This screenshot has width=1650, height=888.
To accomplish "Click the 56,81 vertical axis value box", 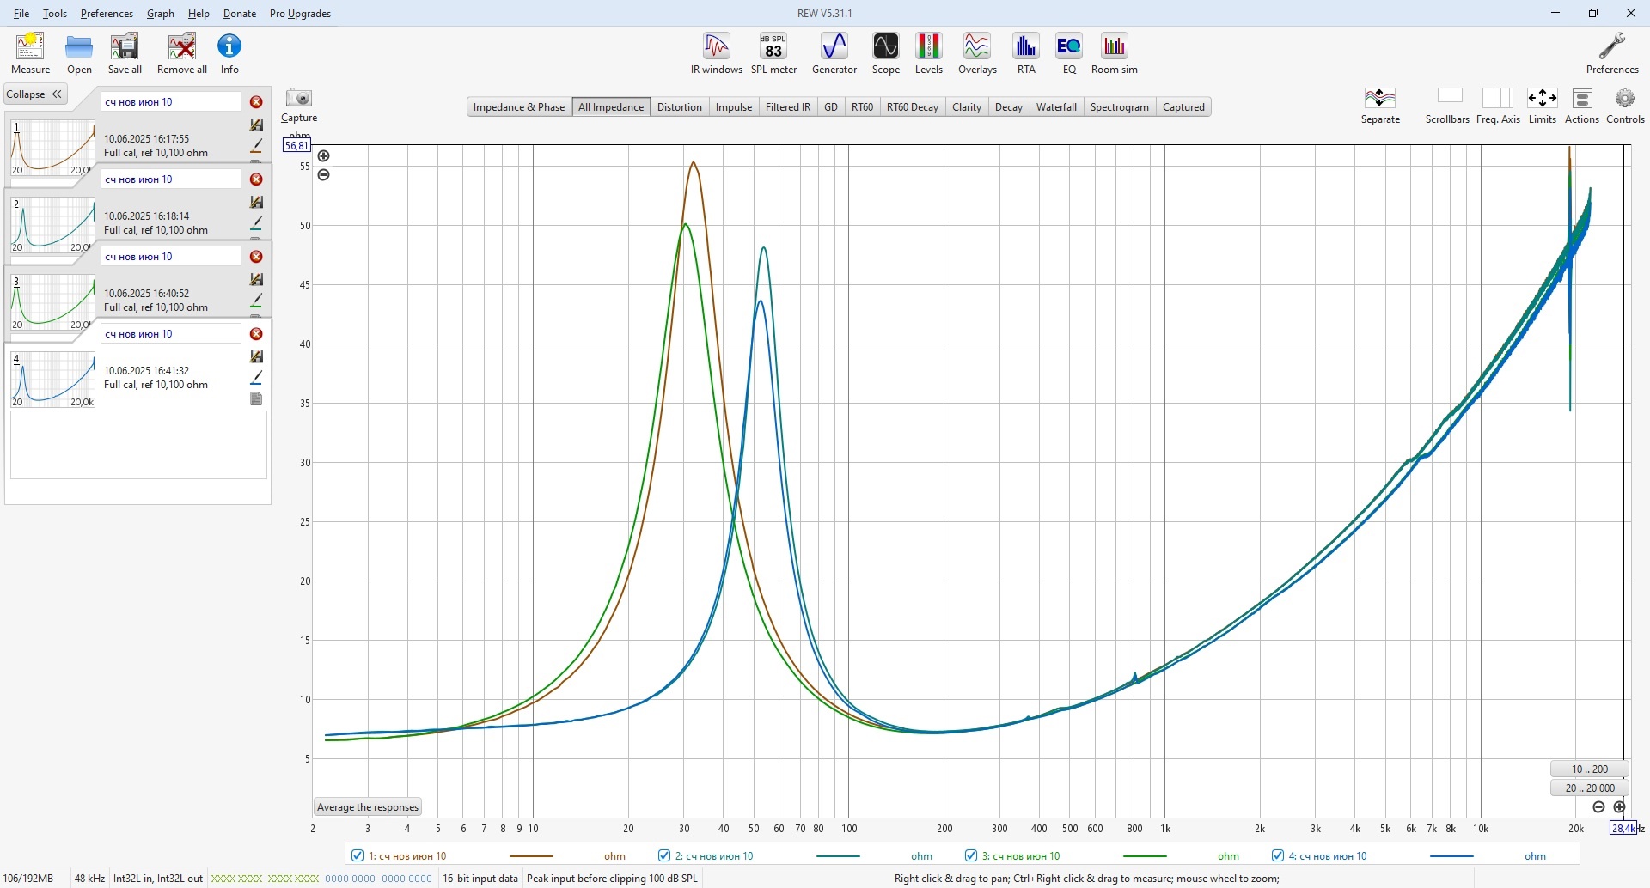I will click(297, 146).
